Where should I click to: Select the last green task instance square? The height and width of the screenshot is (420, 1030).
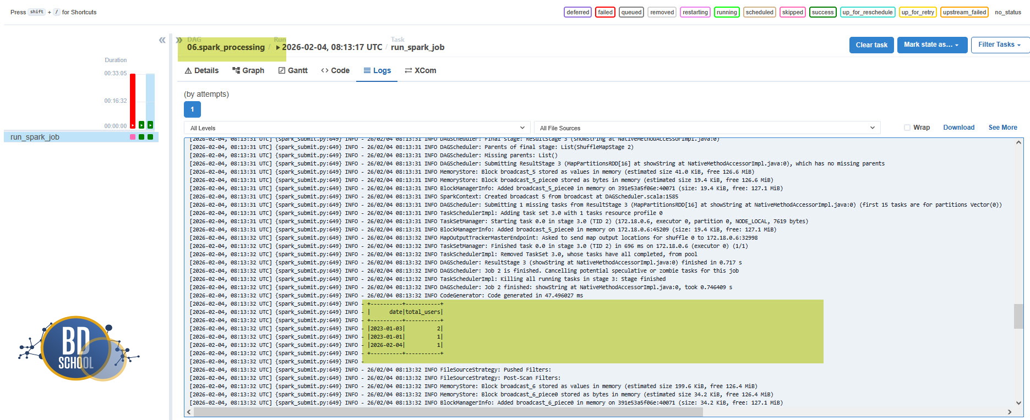point(150,137)
